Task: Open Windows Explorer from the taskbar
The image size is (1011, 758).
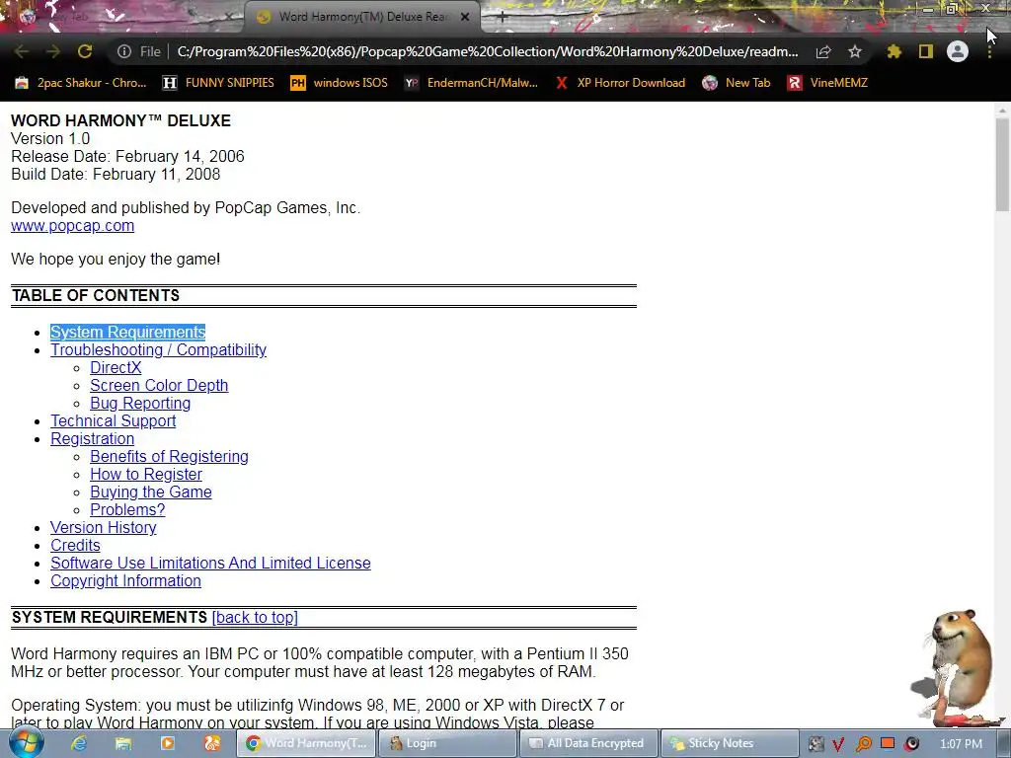Action: coord(123,743)
